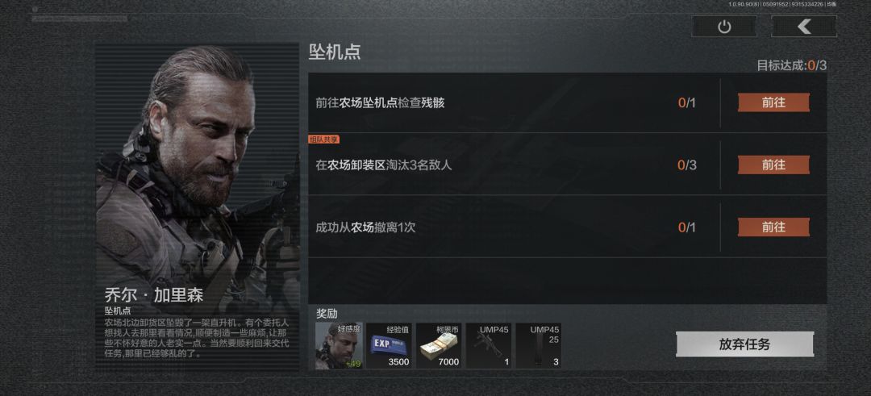Tap the 柯恩币 cash reward icon
The image size is (871, 396).
coord(439,346)
